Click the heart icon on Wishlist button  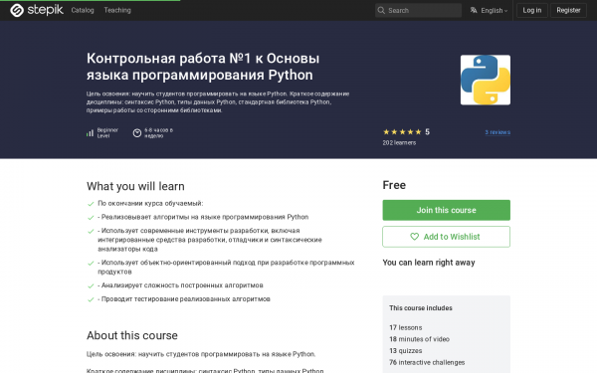point(414,237)
